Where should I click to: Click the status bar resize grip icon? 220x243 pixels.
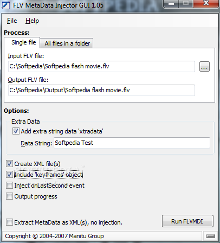click(x=210, y=236)
